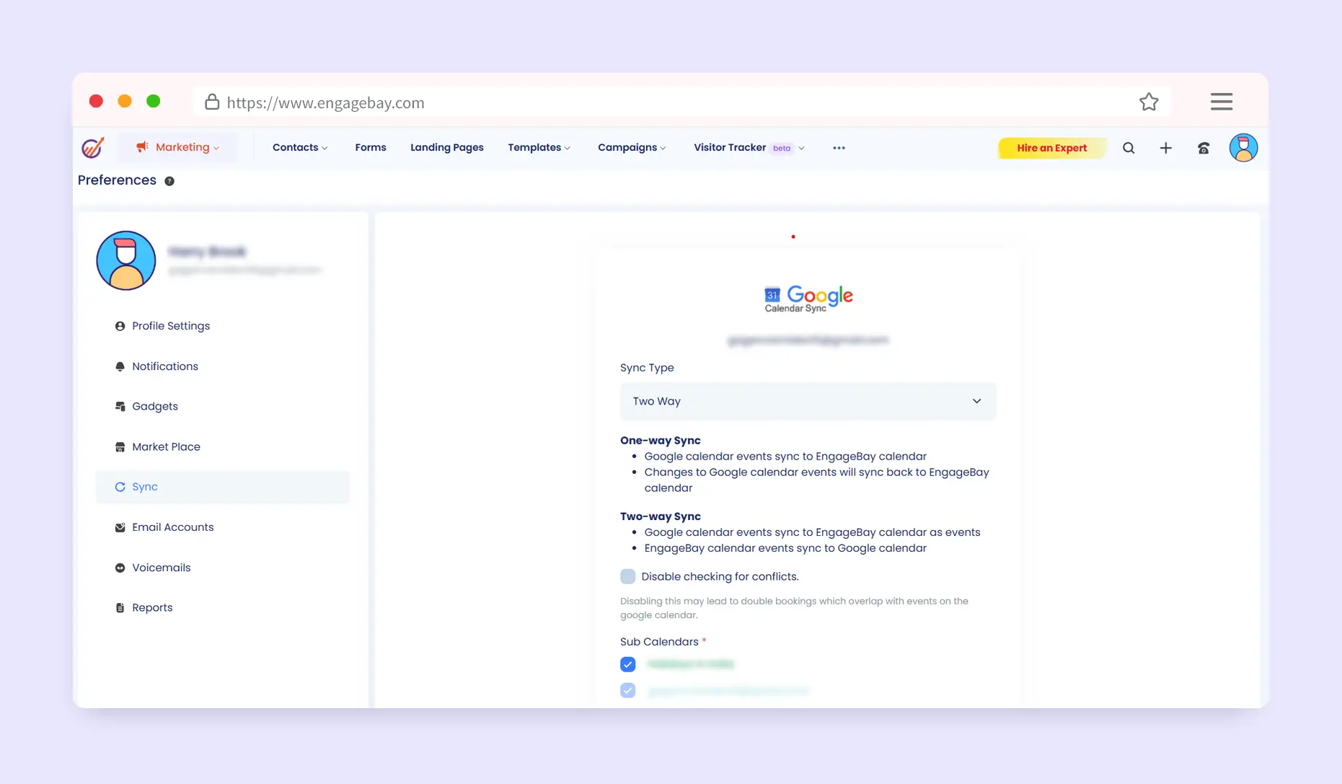Viewport: 1342px width, 784px height.
Task: Open the browser hamburger menu
Action: (1221, 102)
